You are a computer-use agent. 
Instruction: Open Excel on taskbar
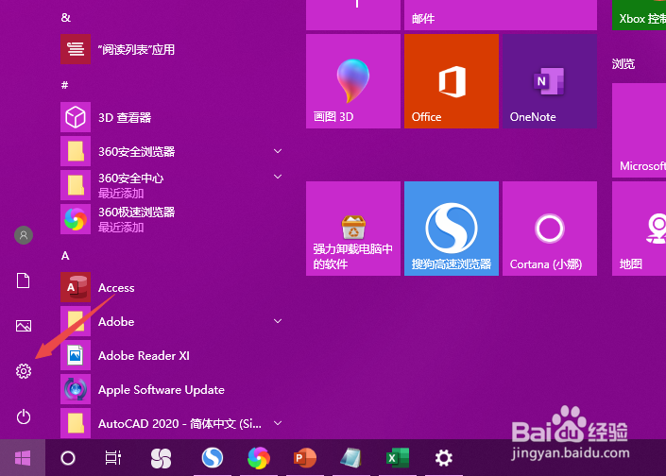coord(398,458)
